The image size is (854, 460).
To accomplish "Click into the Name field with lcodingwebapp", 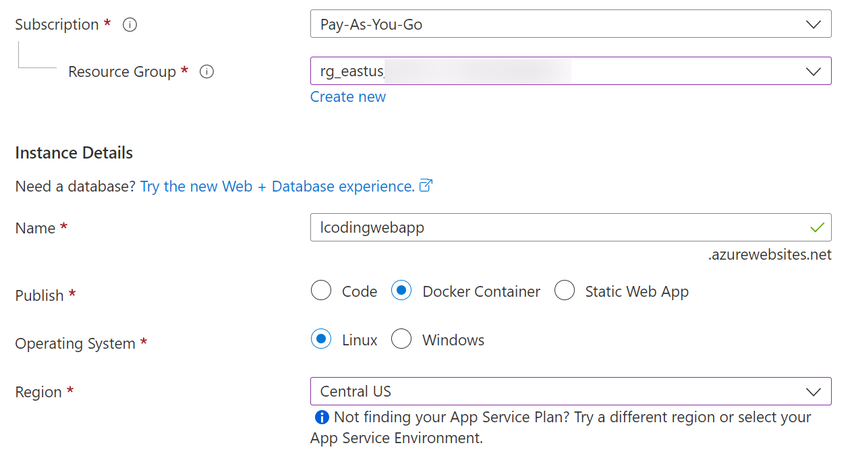I will pos(540,227).
